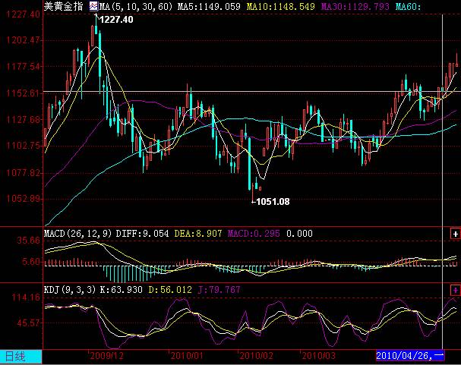461x365 pixels.
Task: Click the 1202.47 price axis label
Action: coord(23,40)
